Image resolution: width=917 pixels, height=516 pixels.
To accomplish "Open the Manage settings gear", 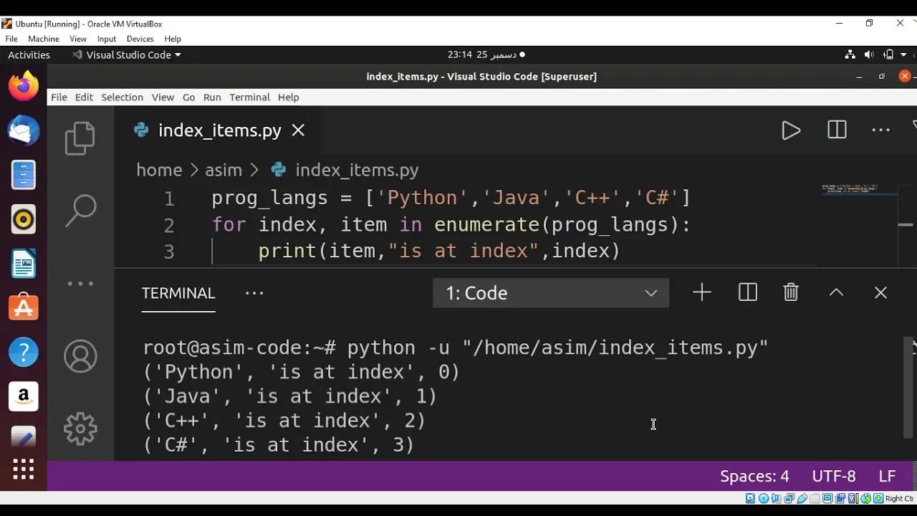I will click(80, 429).
